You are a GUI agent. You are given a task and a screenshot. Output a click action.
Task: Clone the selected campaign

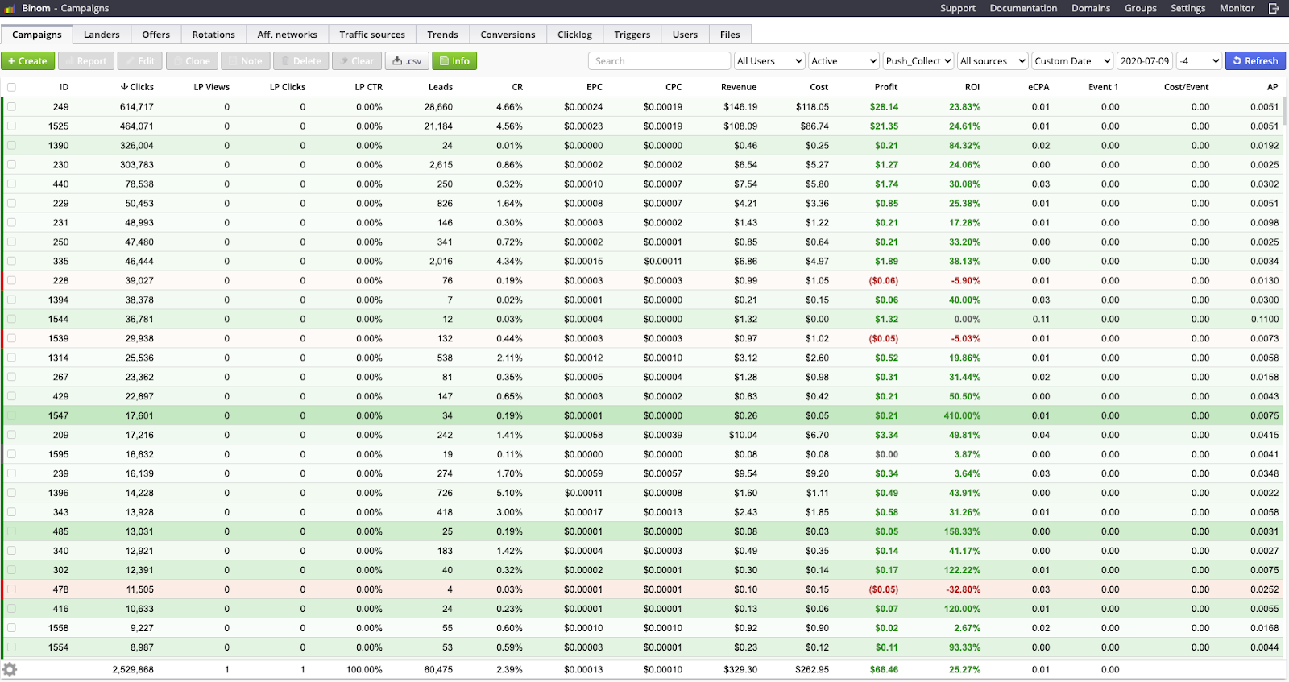tap(192, 61)
